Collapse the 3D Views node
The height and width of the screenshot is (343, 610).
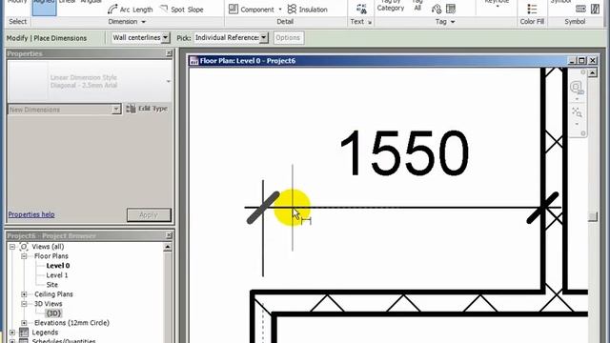click(24, 304)
